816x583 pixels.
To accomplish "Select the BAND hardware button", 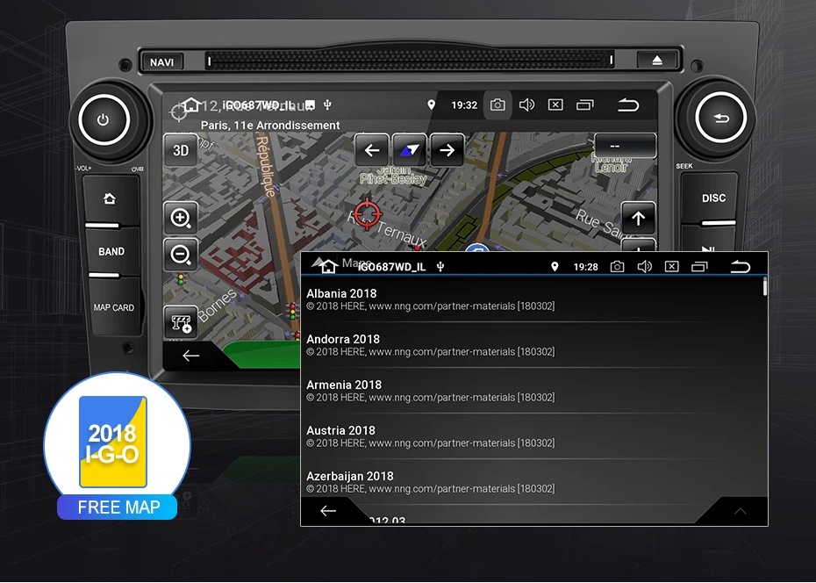I will click(111, 251).
